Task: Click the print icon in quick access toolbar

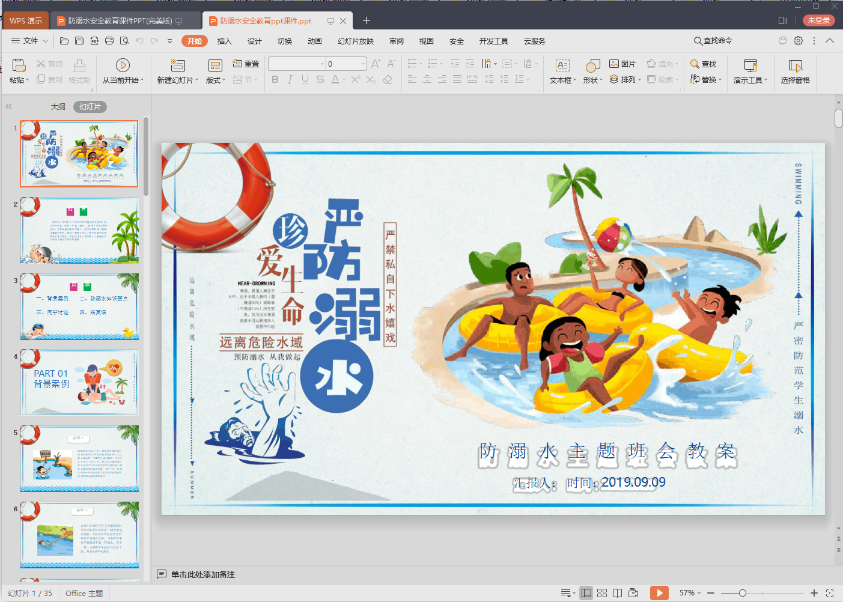Action: (x=109, y=41)
